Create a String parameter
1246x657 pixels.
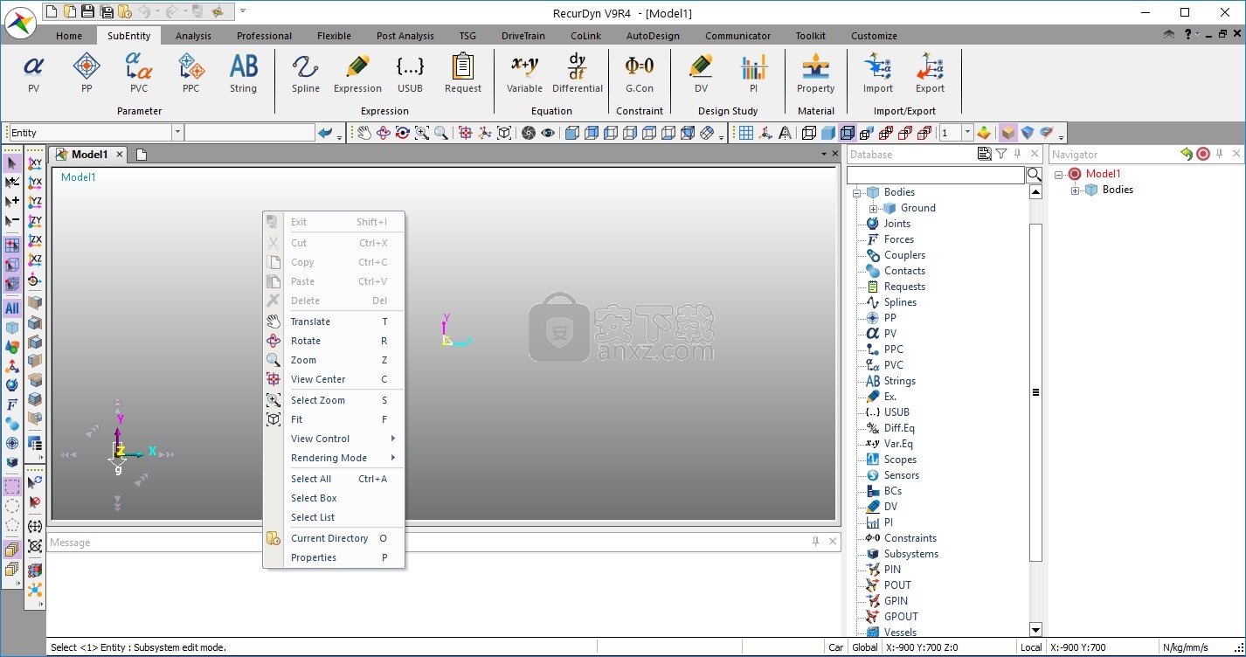tap(243, 73)
